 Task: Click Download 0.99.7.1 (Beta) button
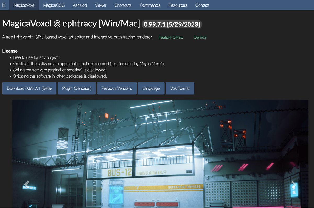29,88
